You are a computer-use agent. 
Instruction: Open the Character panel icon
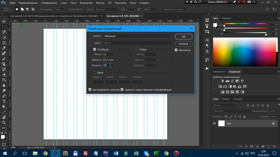click(x=207, y=40)
